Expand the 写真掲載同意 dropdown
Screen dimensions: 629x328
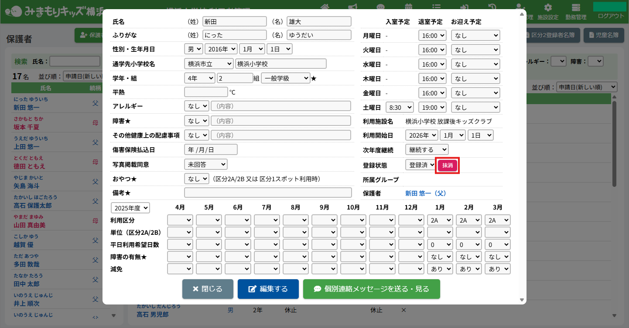click(x=206, y=164)
